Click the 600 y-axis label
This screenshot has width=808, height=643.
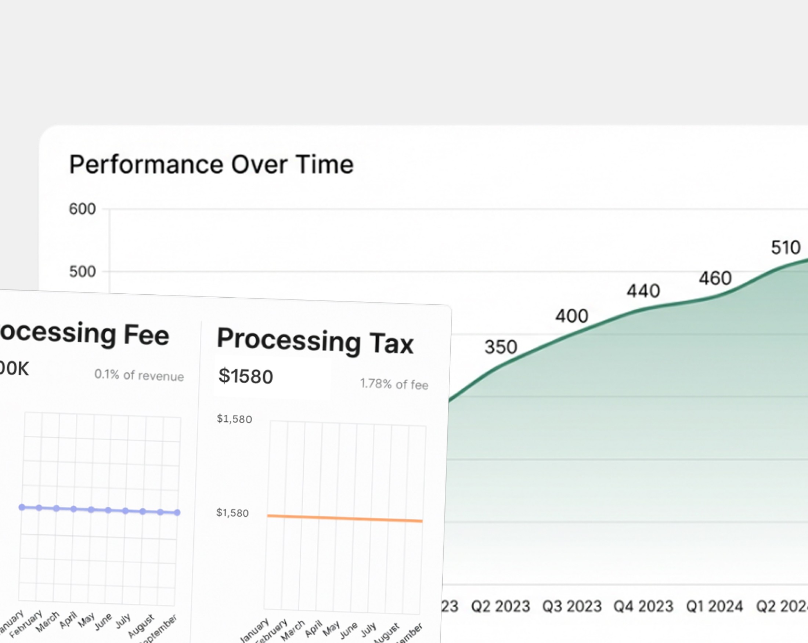pos(82,209)
